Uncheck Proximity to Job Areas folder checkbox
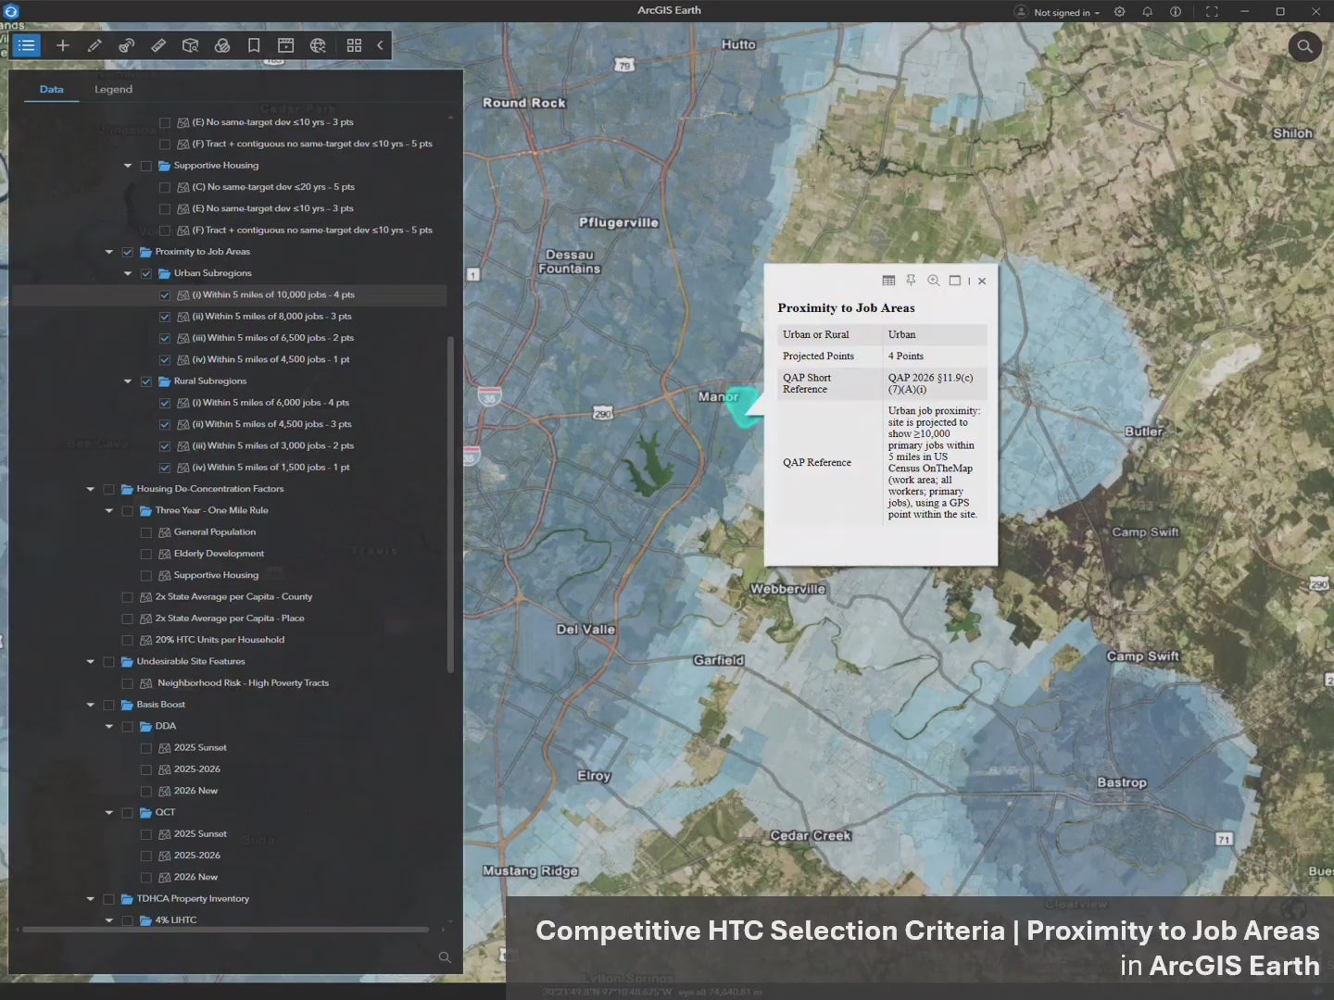 (128, 252)
